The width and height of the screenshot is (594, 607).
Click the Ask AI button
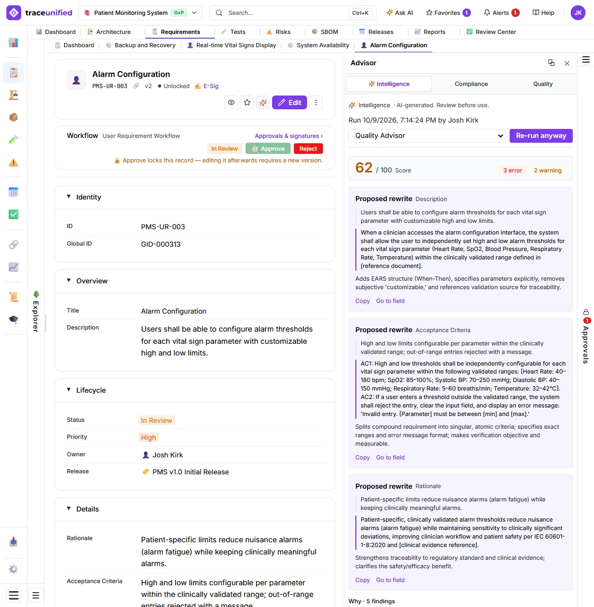pos(399,13)
